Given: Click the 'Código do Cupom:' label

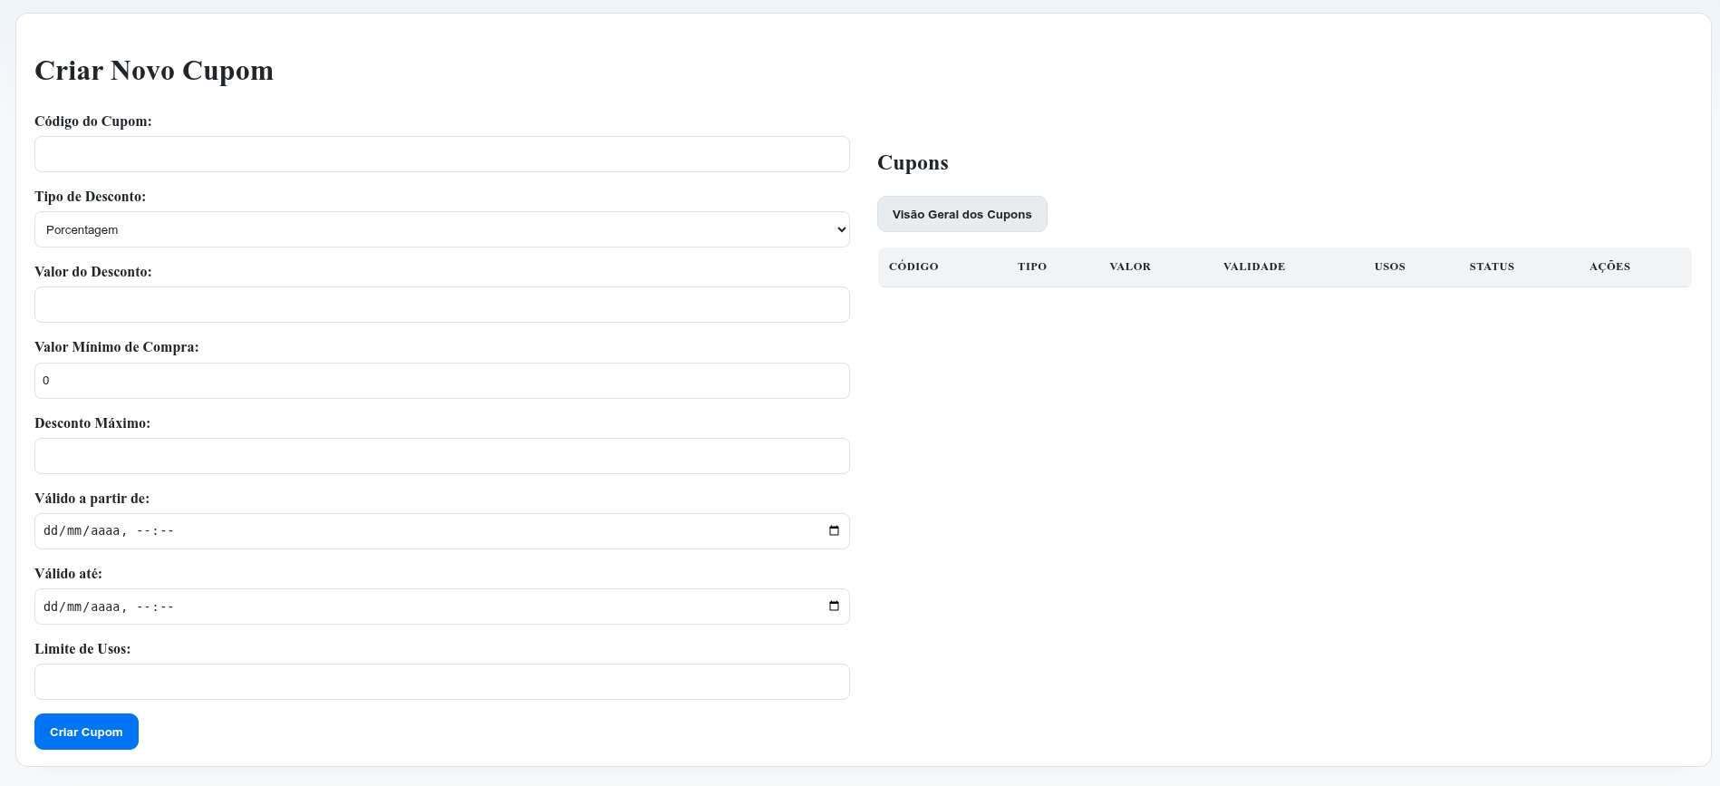Looking at the screenshot, I should click(x=93, y=121).
